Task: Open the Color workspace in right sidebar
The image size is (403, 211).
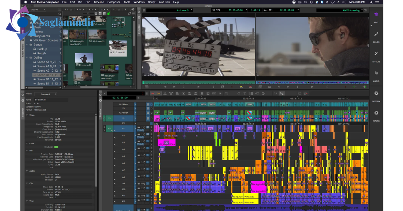Action: tap(376, 37)
